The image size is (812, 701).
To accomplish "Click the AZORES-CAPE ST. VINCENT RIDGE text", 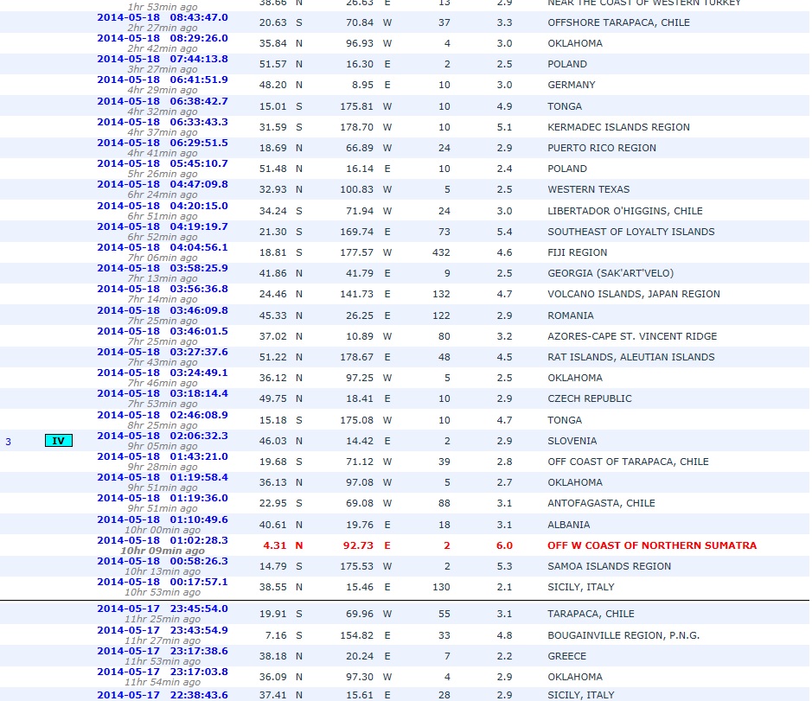I will 632,336.
